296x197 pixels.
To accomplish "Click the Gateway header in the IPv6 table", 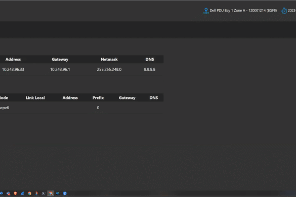I will [x=127, y=98].
